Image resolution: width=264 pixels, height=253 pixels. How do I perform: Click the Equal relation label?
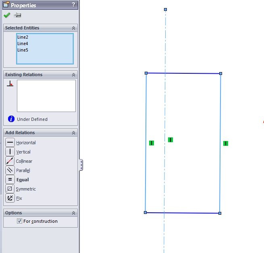(23, 180)
